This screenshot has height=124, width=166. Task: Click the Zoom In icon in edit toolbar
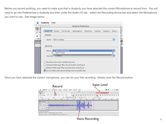[94, 97]
